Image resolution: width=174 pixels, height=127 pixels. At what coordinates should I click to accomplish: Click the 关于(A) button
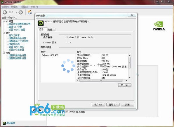[125, 85]
